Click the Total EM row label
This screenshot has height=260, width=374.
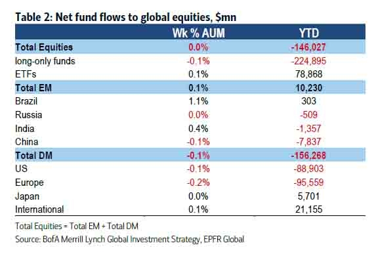pyautogui.click(x=33, y=88)
